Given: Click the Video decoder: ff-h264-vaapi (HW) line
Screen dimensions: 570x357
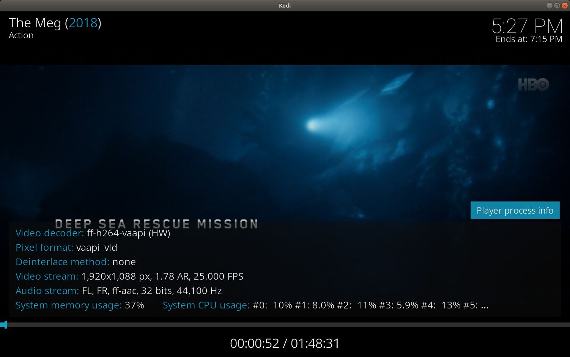Looking at the screenshot, I should [93, 233].
